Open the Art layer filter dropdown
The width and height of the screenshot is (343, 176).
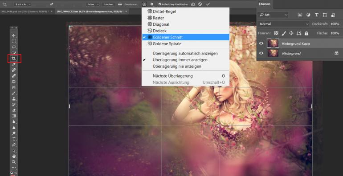tap(273, 15)
